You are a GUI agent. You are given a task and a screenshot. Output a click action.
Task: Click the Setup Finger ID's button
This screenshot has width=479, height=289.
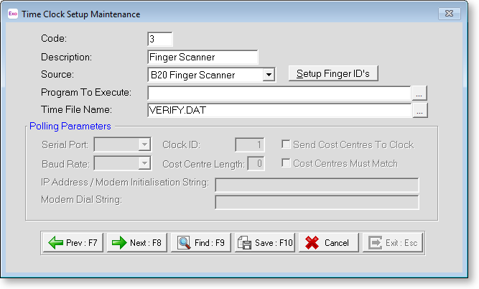click(332, 73)
